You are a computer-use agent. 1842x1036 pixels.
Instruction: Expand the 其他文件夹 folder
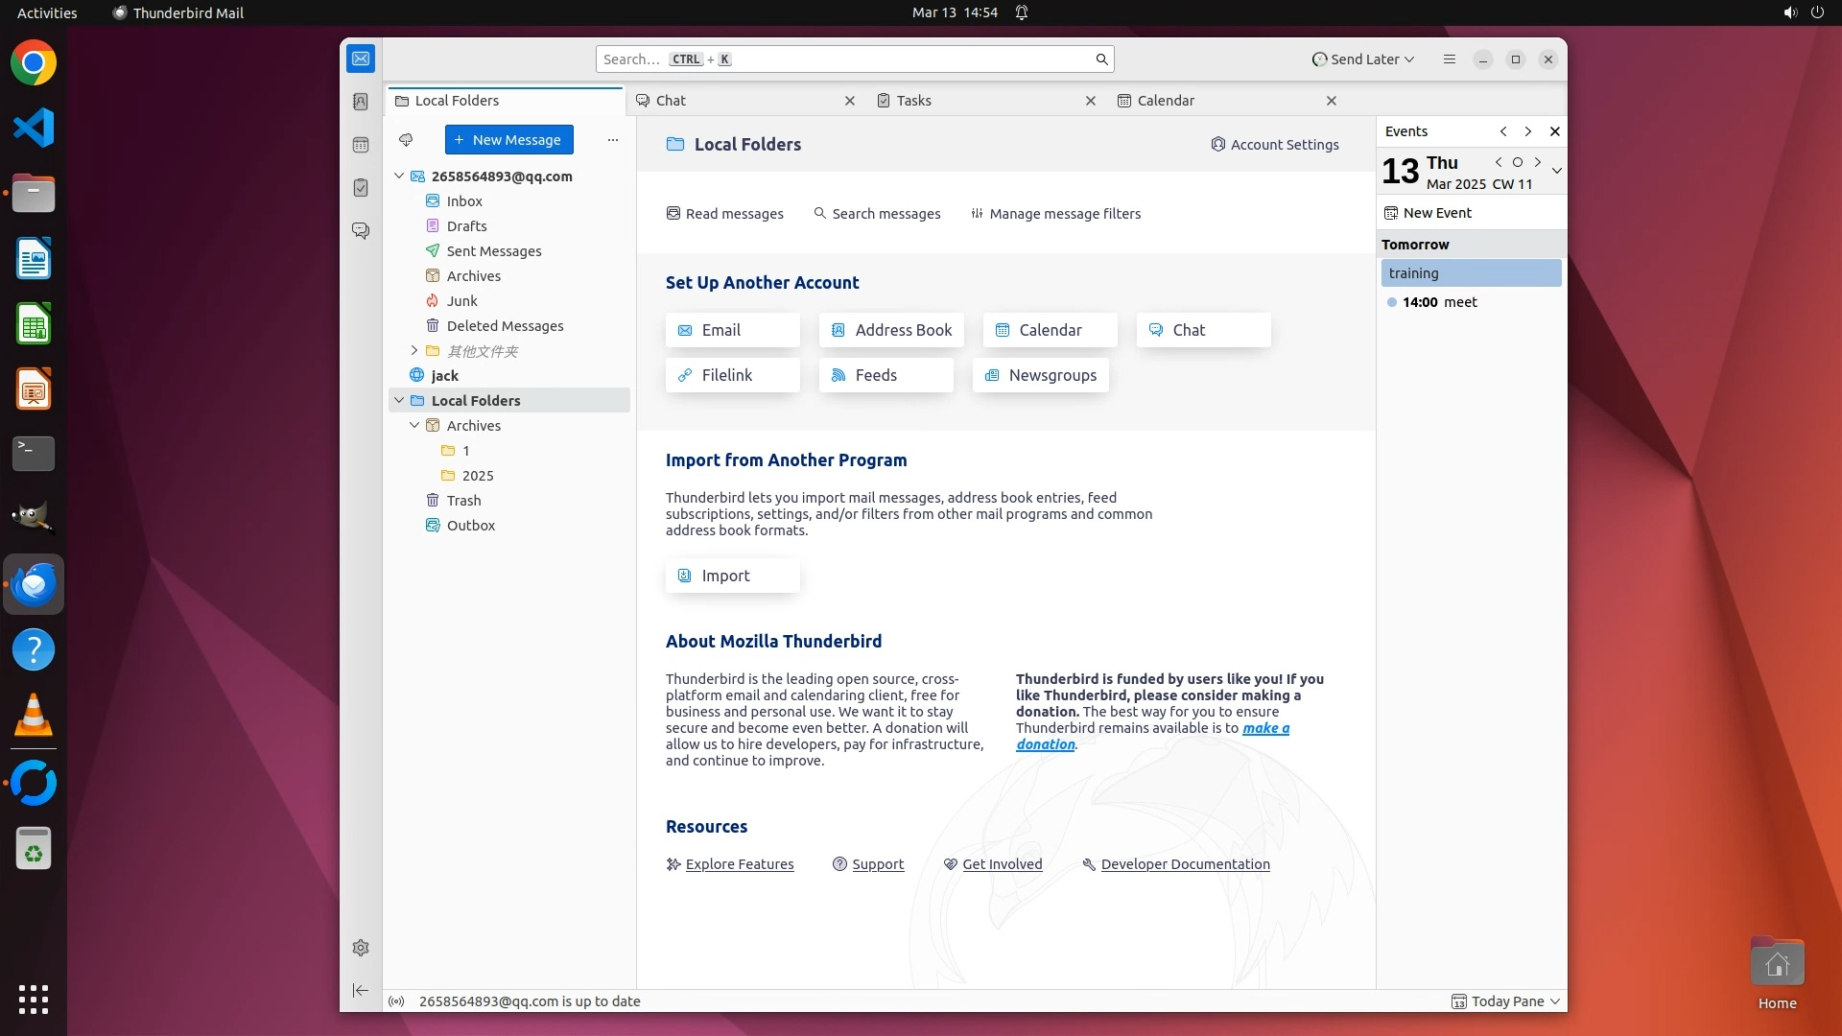pyautogui.click(x=414, y=351)
